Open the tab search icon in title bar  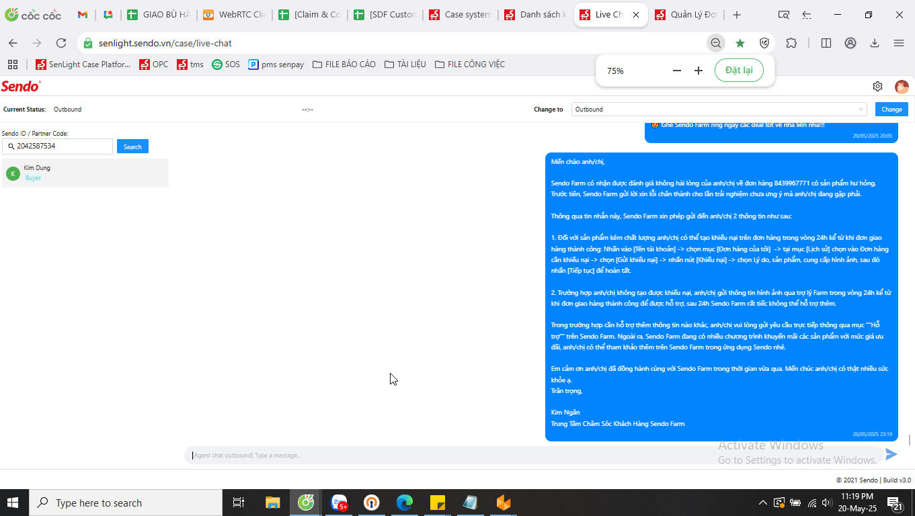point(784,15)
